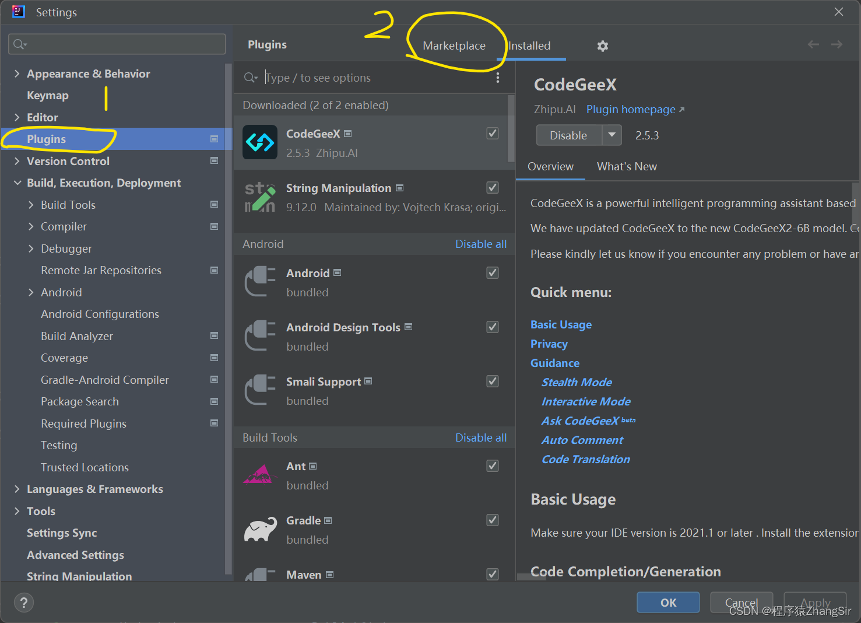
Task: Click the forward navigation arrow
Action: (837, 44)
